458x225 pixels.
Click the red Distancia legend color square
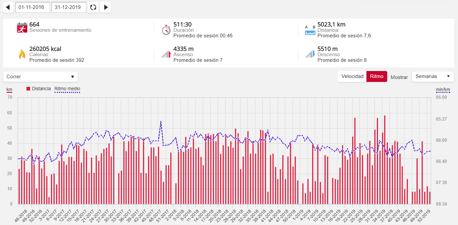[28, 89]
